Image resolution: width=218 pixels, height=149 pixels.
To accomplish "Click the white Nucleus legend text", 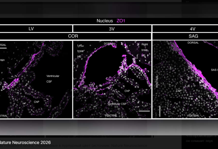I will (105, 21).
